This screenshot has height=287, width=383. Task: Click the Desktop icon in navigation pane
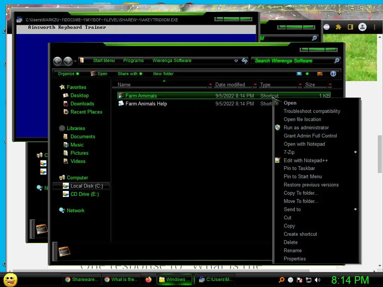click(x=66, y=95)
